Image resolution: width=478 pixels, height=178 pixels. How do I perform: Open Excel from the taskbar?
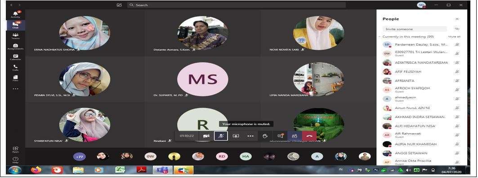pos(120,170)
